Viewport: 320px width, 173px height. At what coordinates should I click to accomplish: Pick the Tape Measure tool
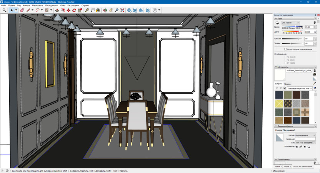point(87,10)
